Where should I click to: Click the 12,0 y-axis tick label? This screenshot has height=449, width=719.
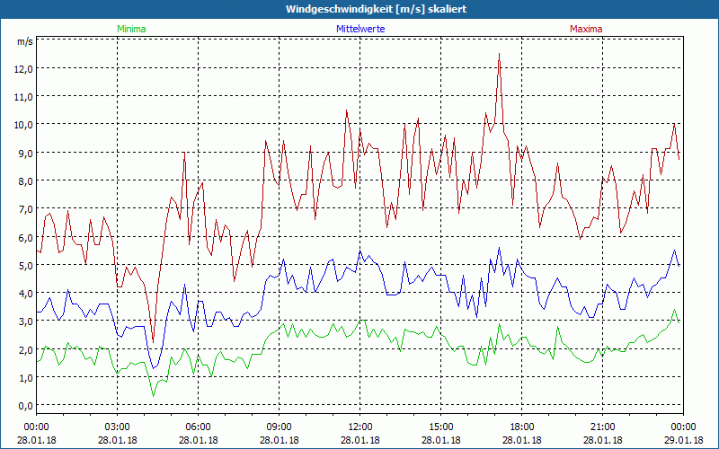[24, 68]
